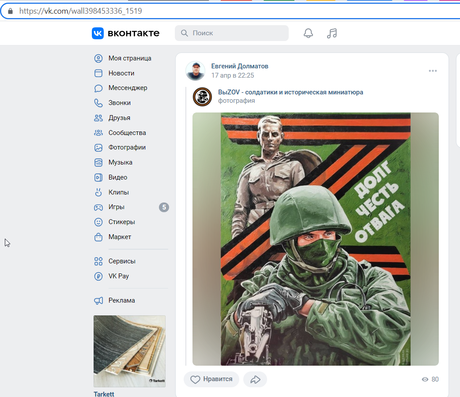This screenshot has width=460, height=397.
Task: Open Сообщества section
Action: [127, 133]
